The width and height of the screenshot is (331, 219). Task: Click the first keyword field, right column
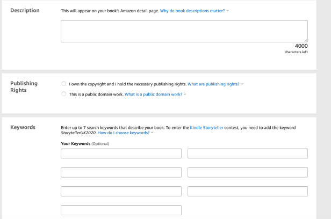click(x=248, y=154)
